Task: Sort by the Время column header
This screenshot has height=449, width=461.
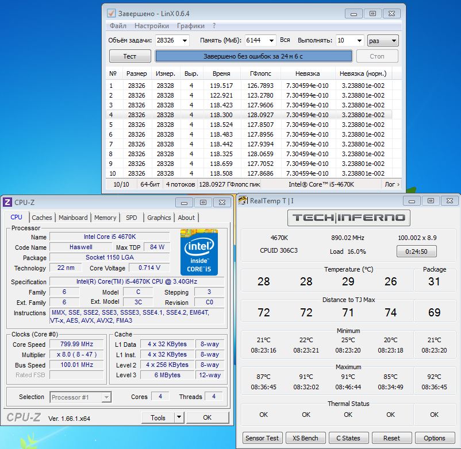Action: tap(221, 73)
